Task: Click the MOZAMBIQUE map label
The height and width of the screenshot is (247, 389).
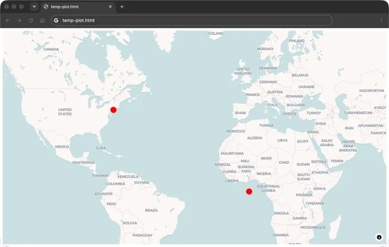Action: pos(313,227)
